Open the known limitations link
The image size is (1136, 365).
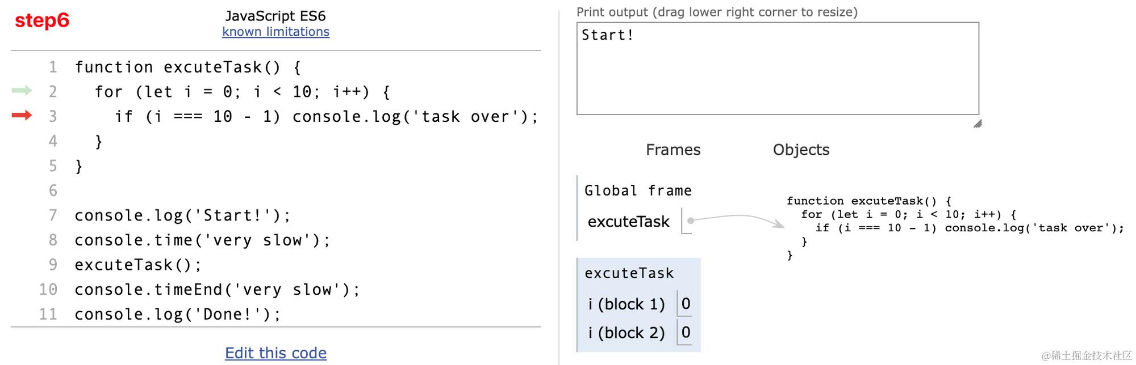[x=275, y=32]
